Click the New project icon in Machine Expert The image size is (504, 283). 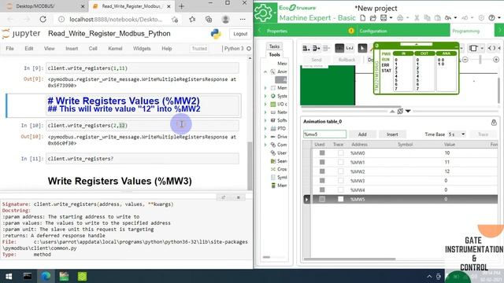point(362,18)
